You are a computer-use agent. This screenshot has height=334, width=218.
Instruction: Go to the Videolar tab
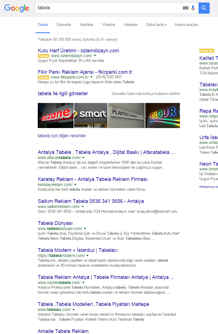coord(109,24)
